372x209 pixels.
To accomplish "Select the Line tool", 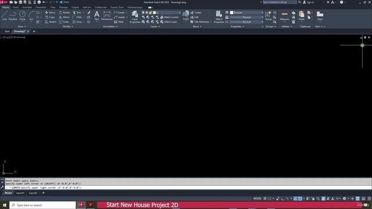I will 4,16.
